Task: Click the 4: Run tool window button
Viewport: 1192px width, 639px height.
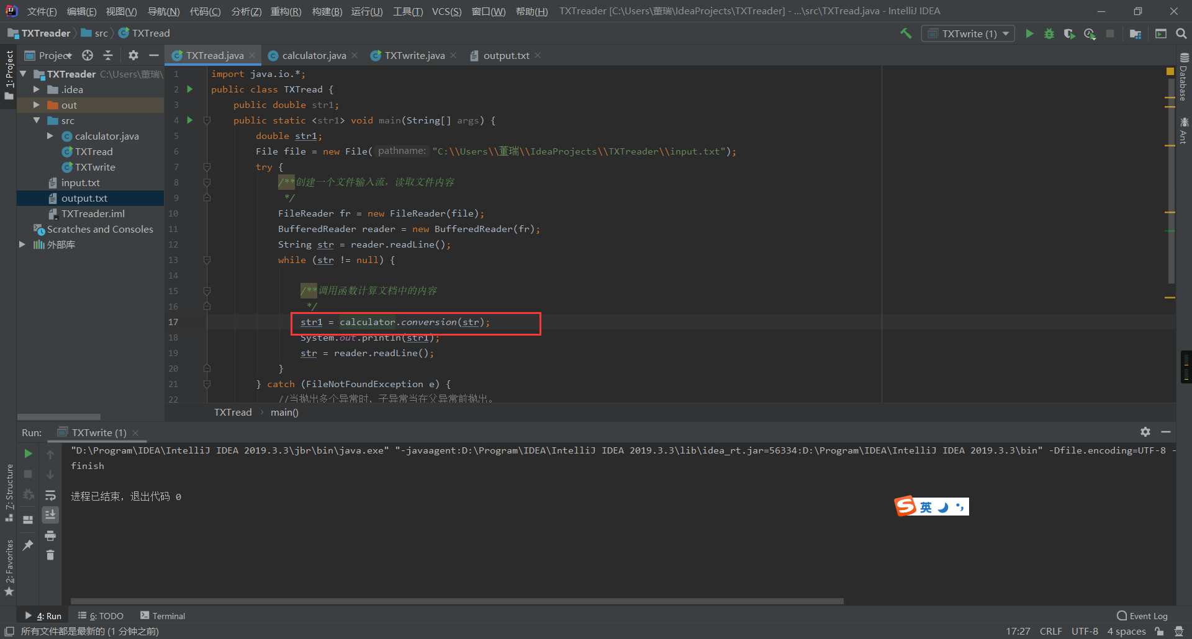Action: 43,616
